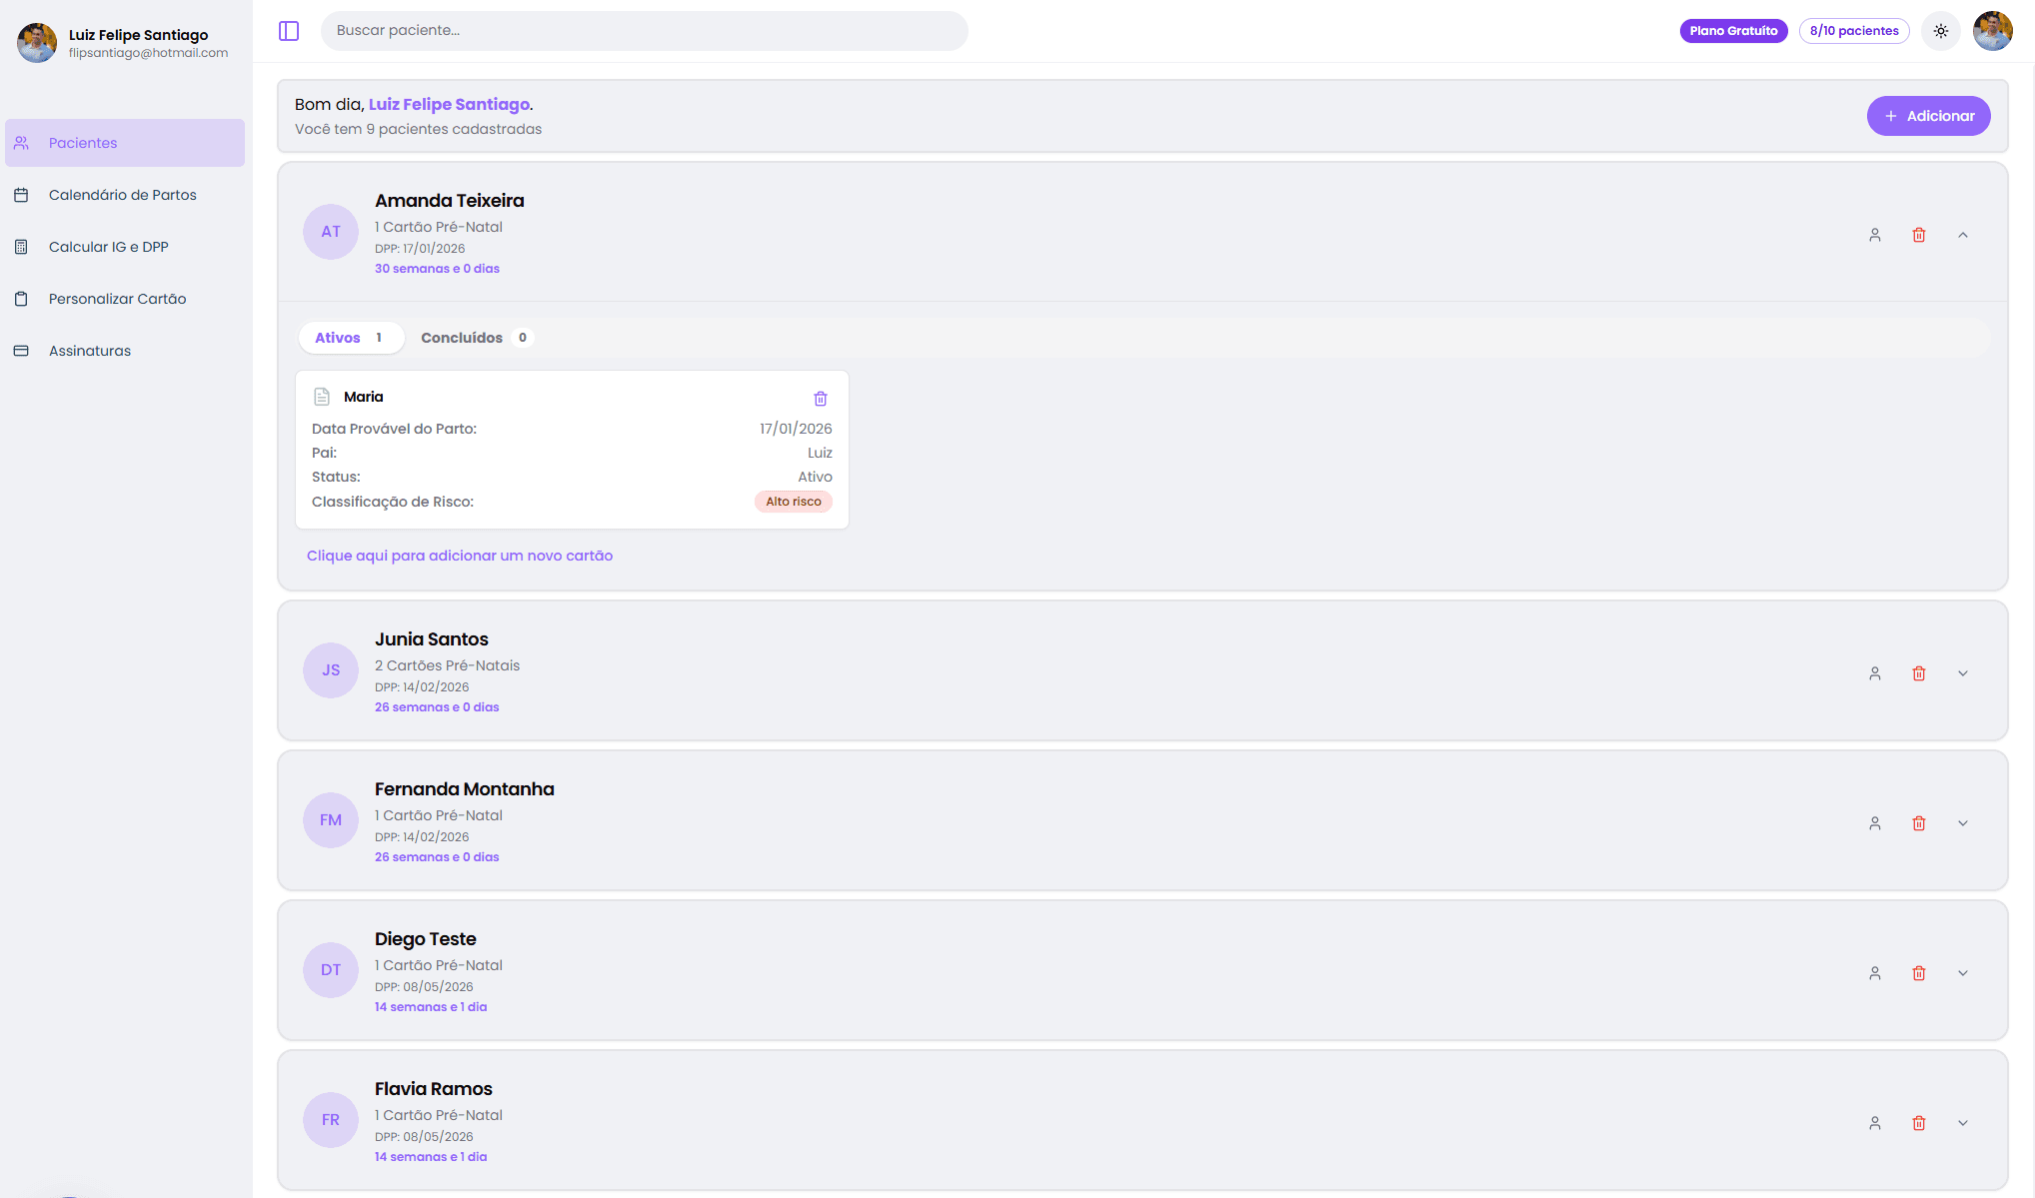Open the Junia Santos profile person icon
This screenshot has height=1198, width=2035.
pyautogui.click(x=1874, y=673)
